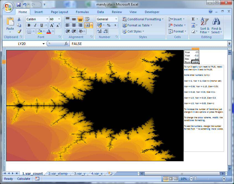Open the font size dropdown
234x184 pixels.
click(59, 19)
